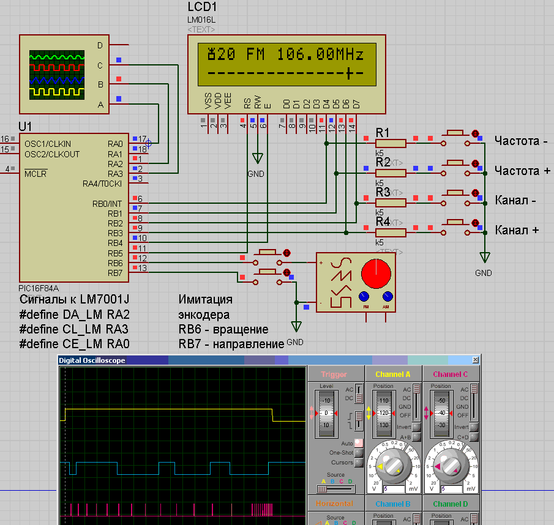Click the Channel A volts-per-division input field

coord(393,490)
